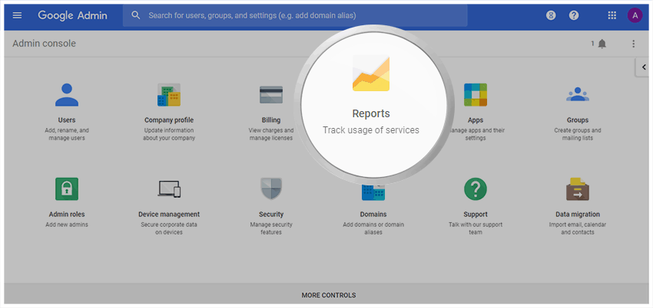Click 'Add domains or domain aliases' text
Screen dimensions: 653x308
(373, 228)
